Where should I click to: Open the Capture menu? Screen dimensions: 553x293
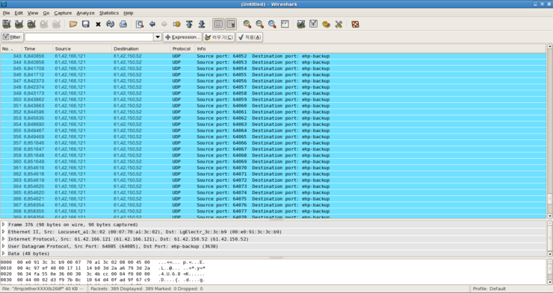pos(63,13)
